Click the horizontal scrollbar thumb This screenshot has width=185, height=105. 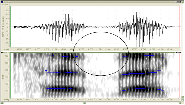[85, 103]
